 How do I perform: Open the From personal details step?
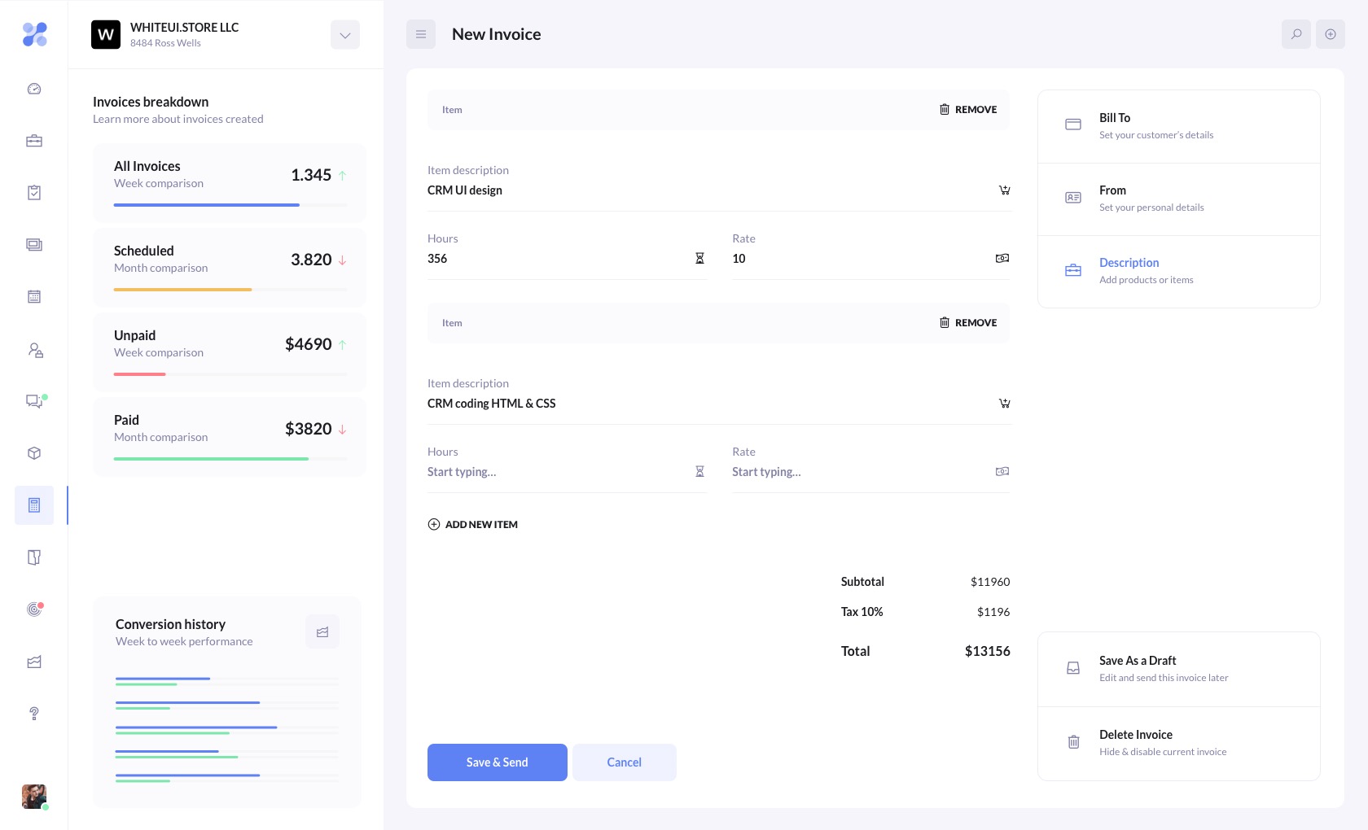[x=1179, y=199]
